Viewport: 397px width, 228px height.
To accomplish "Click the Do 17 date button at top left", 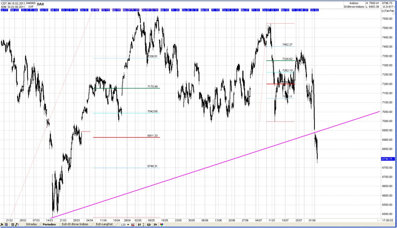I will [x=4, y=10].
